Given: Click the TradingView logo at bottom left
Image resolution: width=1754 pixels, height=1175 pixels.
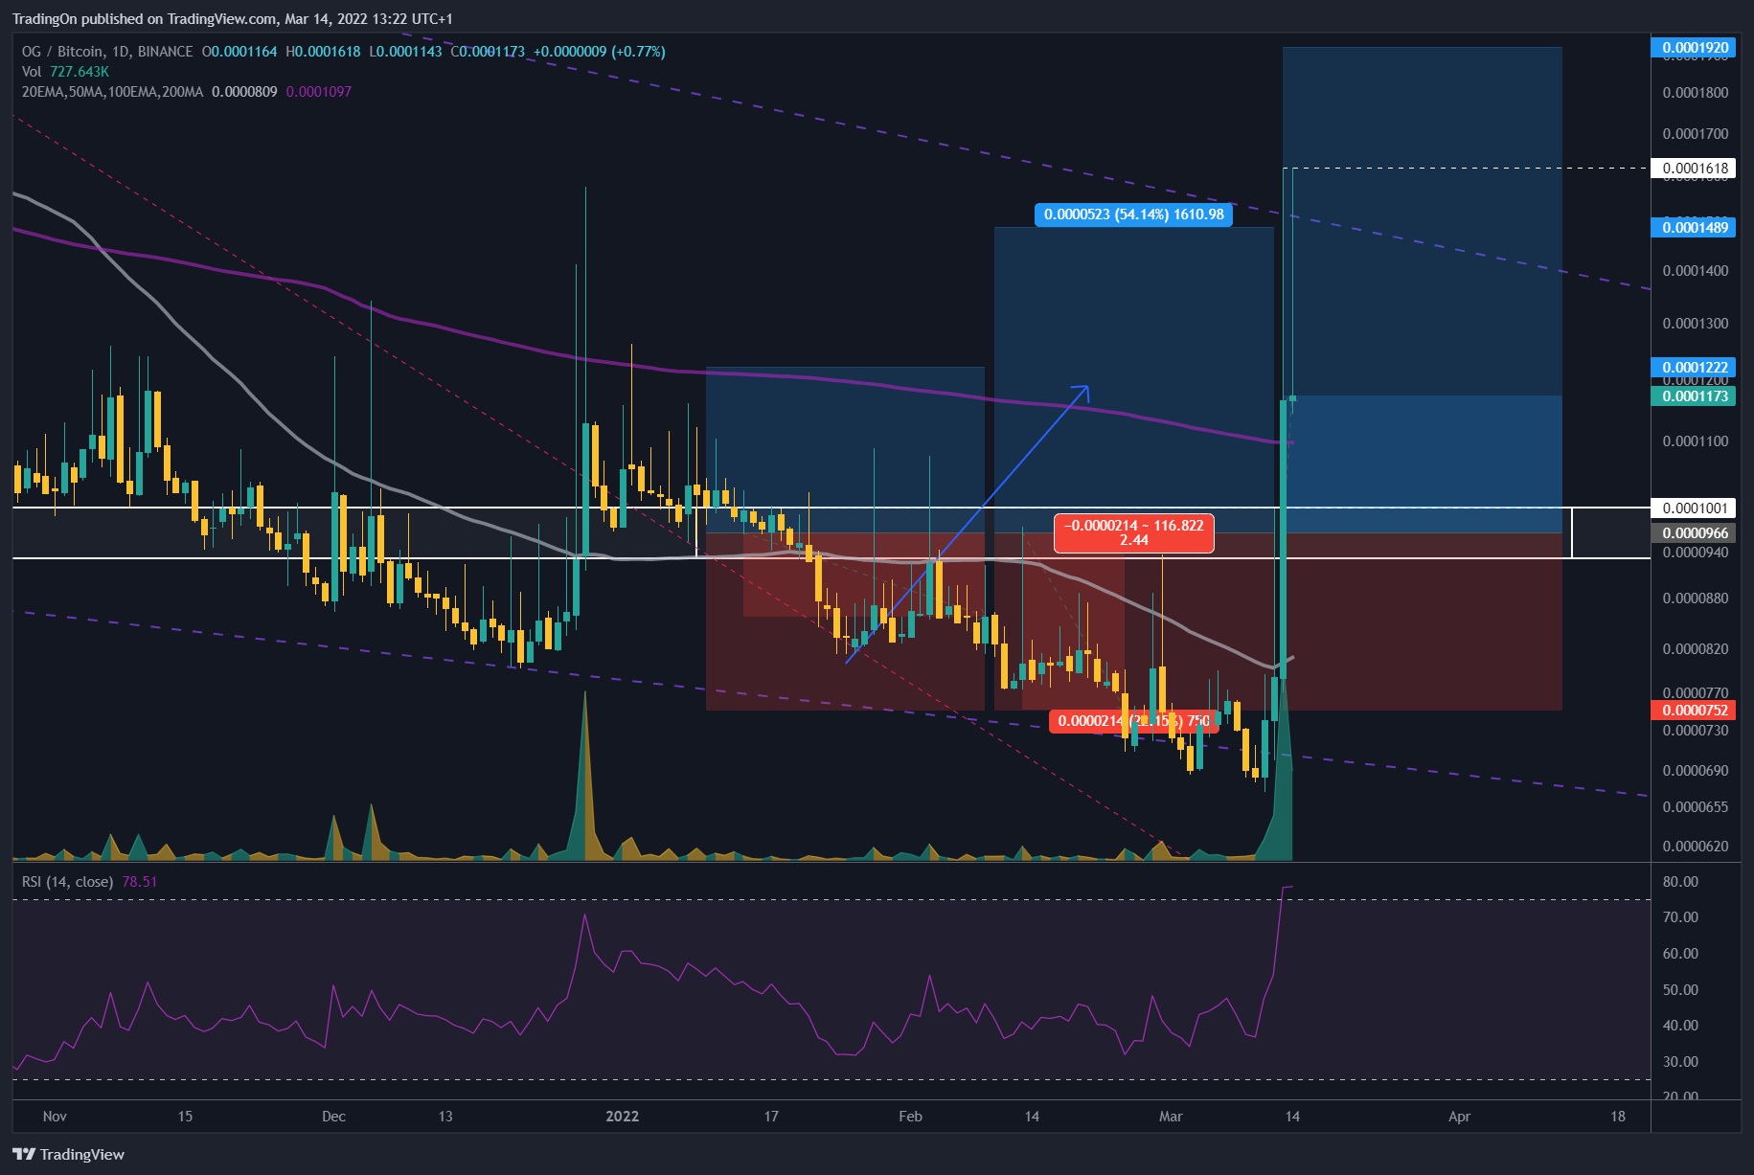Looking at the screenshot, I should 68,1154.
